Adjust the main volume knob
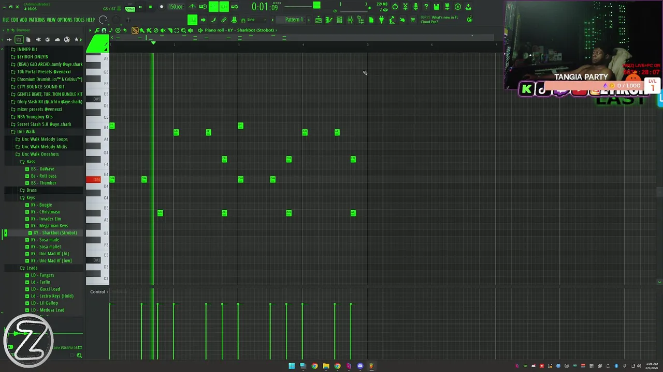663x372 pixels. [x=103, y=20]
